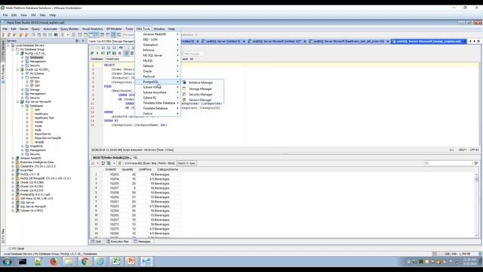Select the Cassandra server in tree
This screenshot has width=483, height=272.
pyautogui.click(x=38, y=166)
